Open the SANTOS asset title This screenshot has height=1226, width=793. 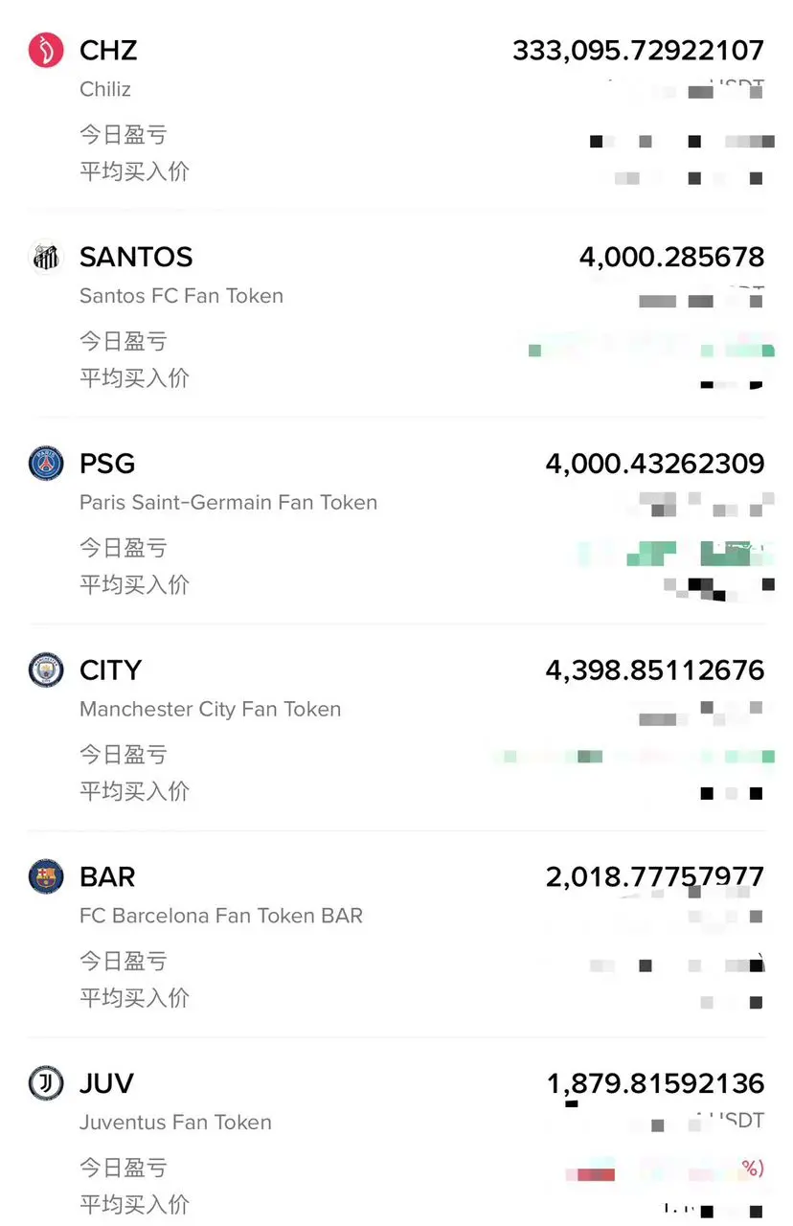point(136,257)
